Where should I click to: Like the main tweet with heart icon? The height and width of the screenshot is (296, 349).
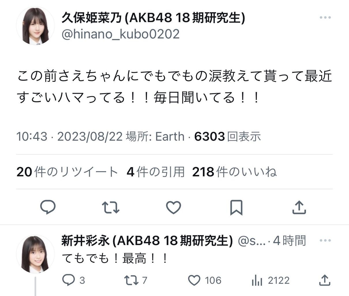tap(174, 208)
